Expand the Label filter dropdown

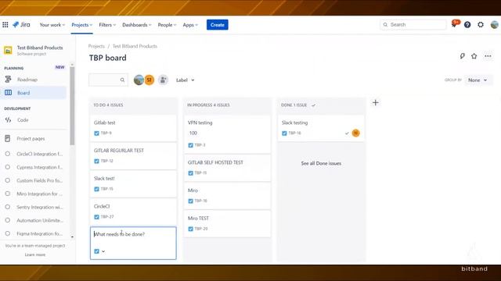(x=185, y=80)
